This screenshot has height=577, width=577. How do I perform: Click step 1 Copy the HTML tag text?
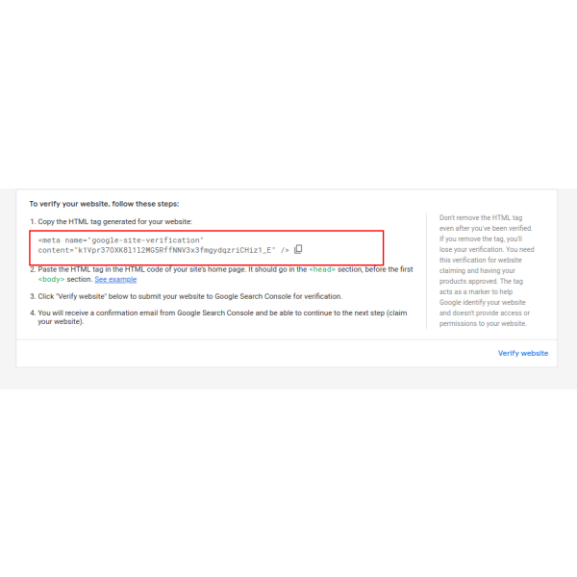point(114,221)
